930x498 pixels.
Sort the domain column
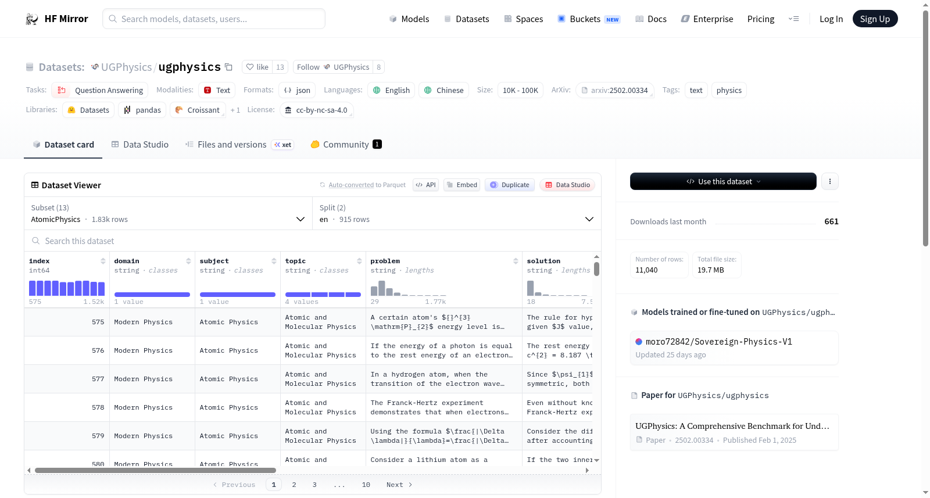(x=188, y=261)
